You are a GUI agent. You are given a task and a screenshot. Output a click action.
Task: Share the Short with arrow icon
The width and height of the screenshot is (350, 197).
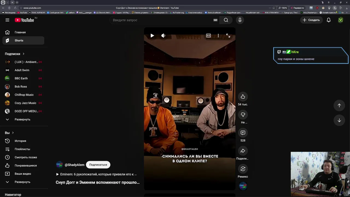[x=243, y=151]
